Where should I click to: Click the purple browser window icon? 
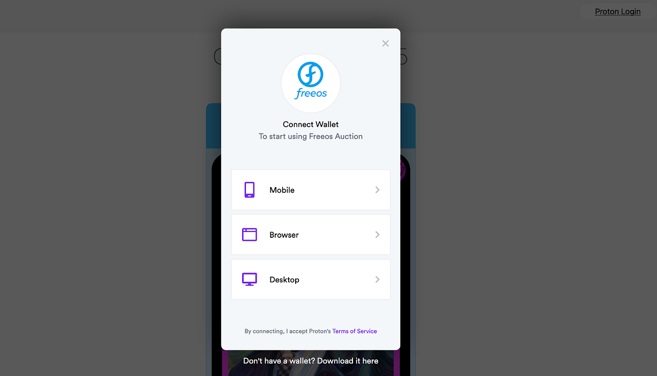[x=250, y=234]
